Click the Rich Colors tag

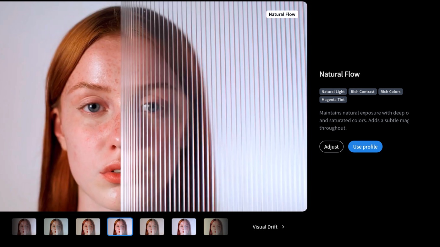point(390,92)
